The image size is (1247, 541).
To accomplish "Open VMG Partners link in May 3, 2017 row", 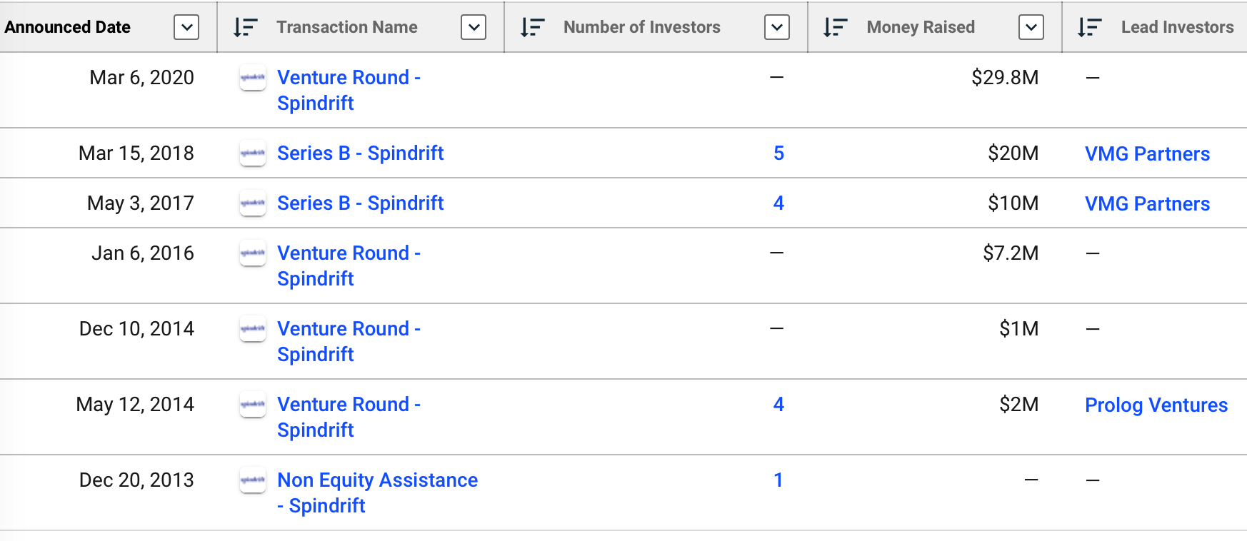I will [x=1147, y=203].
